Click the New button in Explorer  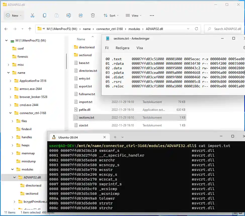click(14, 15)
